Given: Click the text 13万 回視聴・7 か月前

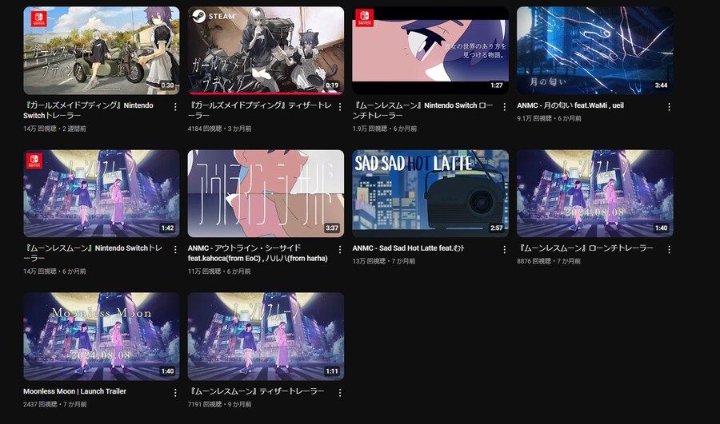Looking at the screenshot, I should 383,261.
